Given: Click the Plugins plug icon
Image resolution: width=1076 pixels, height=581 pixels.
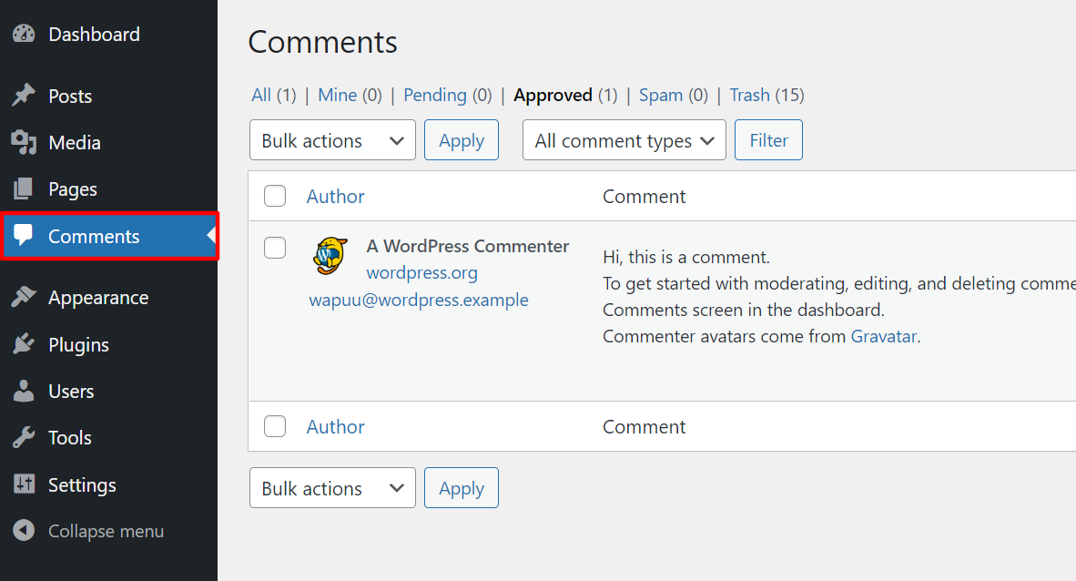Looking at the screenshot, I should (x=25, y=344).
